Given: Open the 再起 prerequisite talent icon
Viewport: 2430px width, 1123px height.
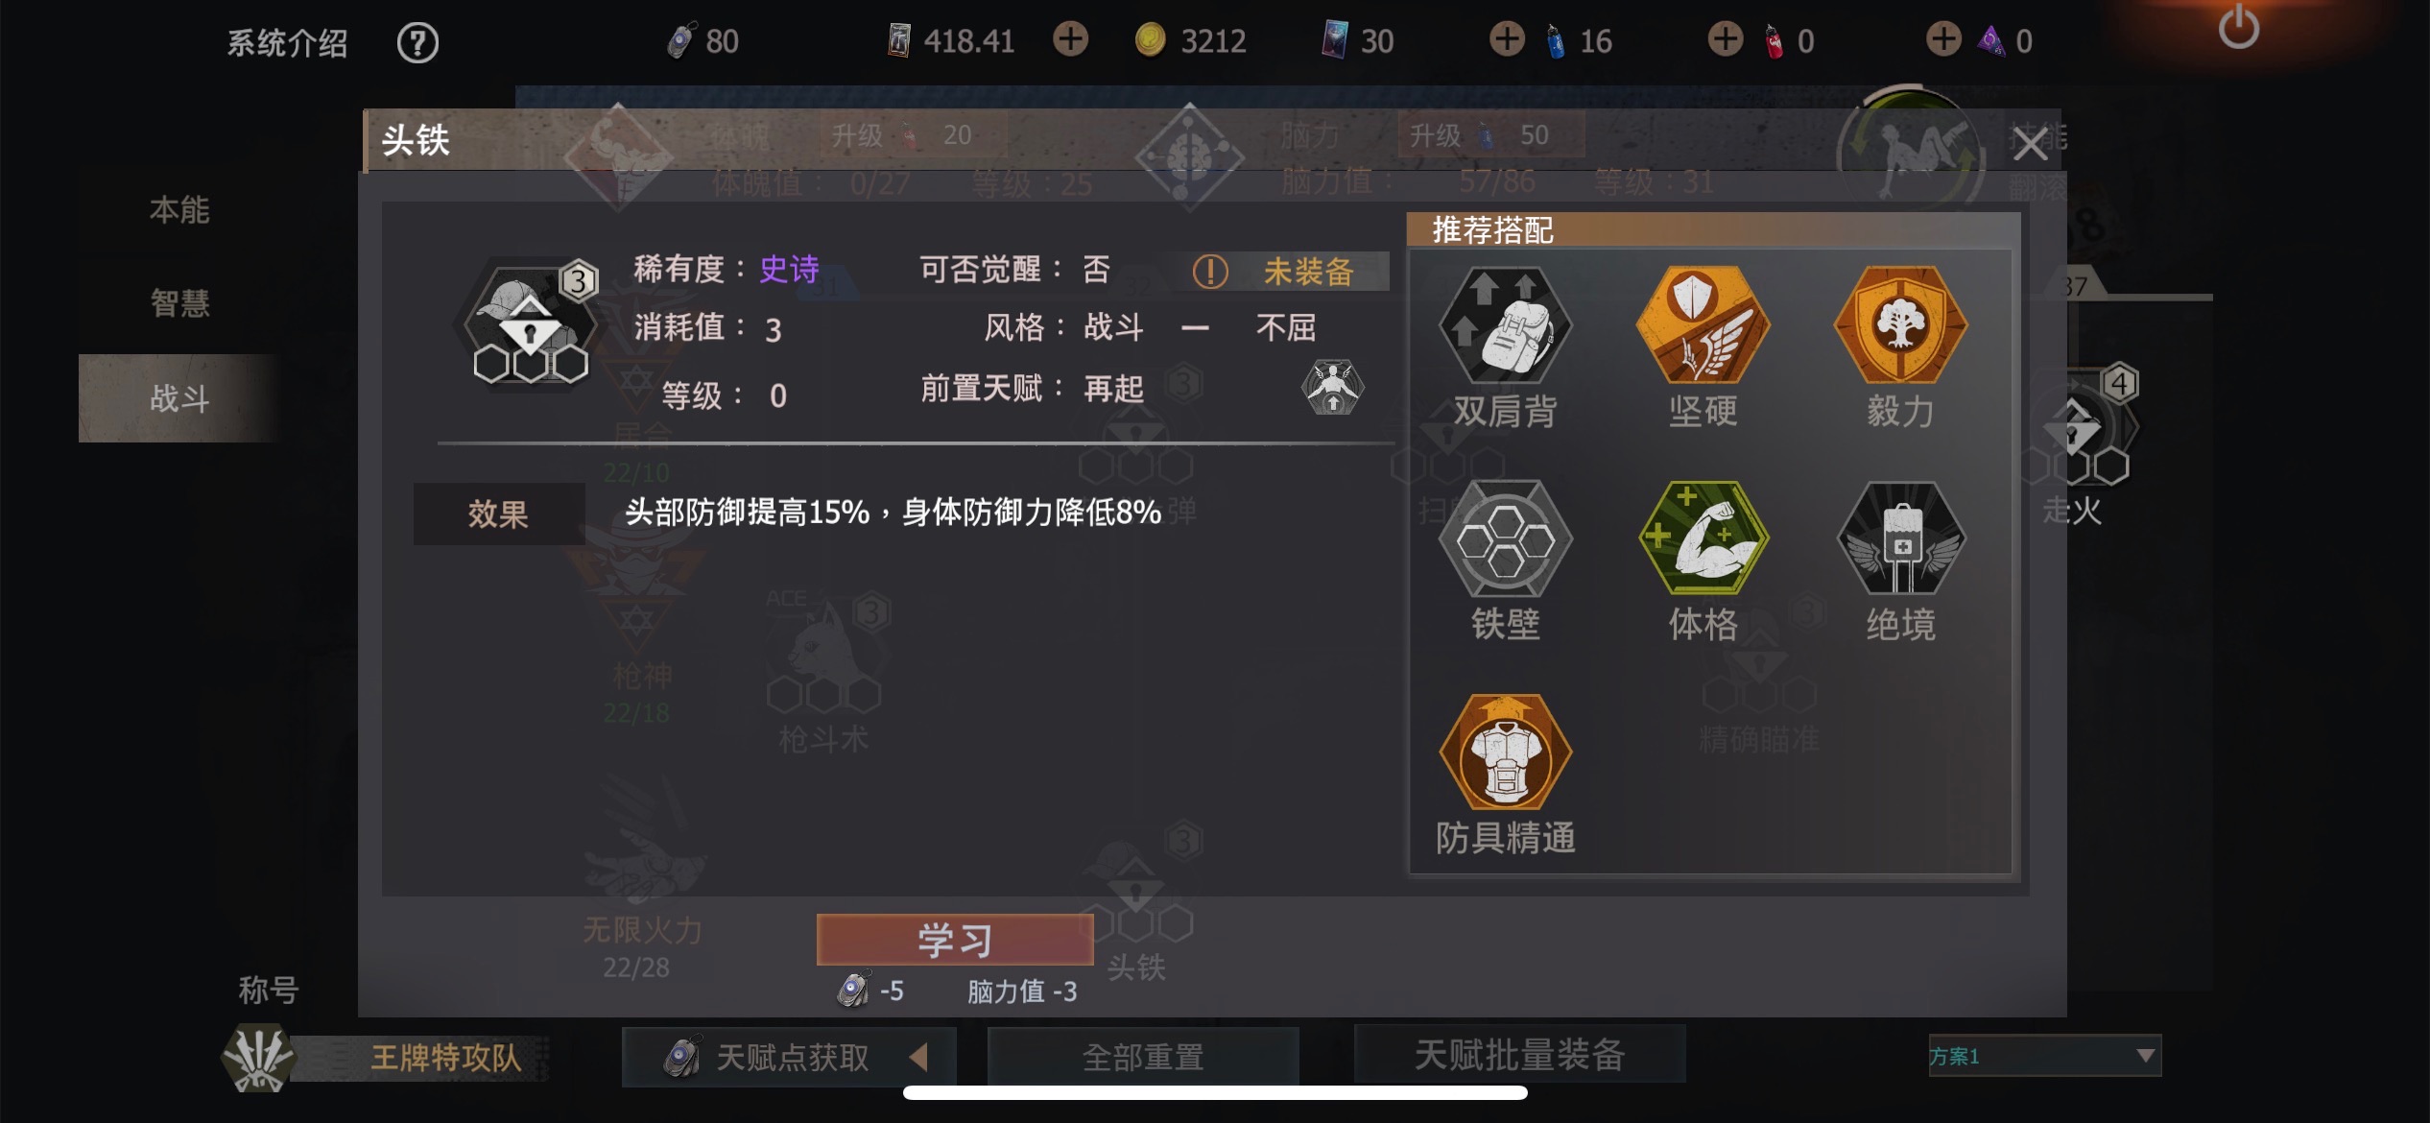Looking at the screenshot, I should point(1332,387).
